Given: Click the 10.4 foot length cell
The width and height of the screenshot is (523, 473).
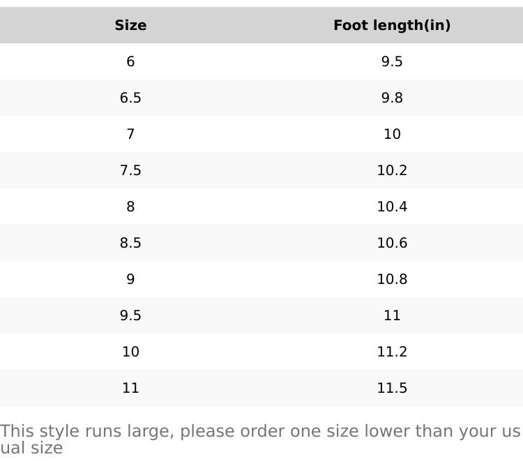Looking at the screenshot, I should click(x=392, y=207).
